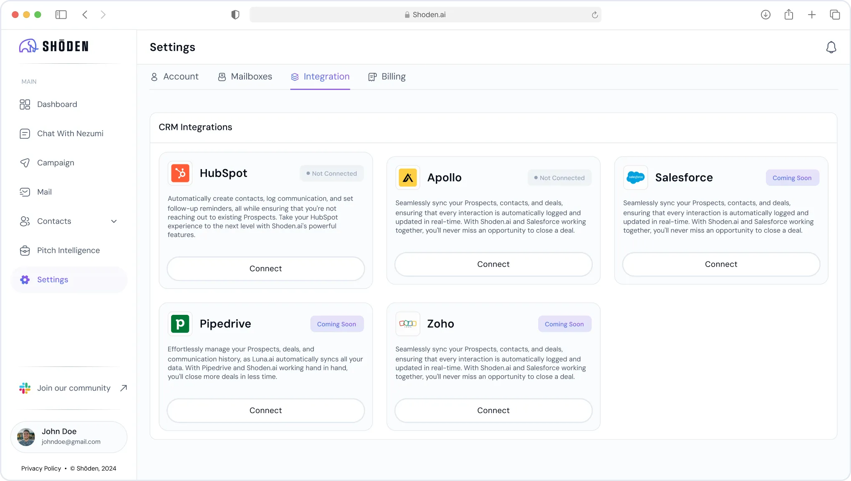Show the tab overview icon
Image resolution: width=851 pixels, height=481 pixels.
tap(835, 15)
